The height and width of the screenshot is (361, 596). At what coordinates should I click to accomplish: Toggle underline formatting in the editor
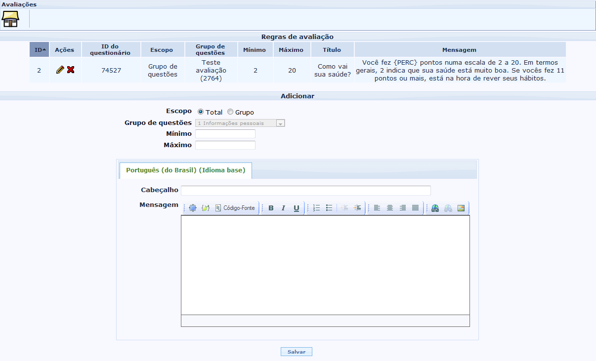click(x=296, y=208)
